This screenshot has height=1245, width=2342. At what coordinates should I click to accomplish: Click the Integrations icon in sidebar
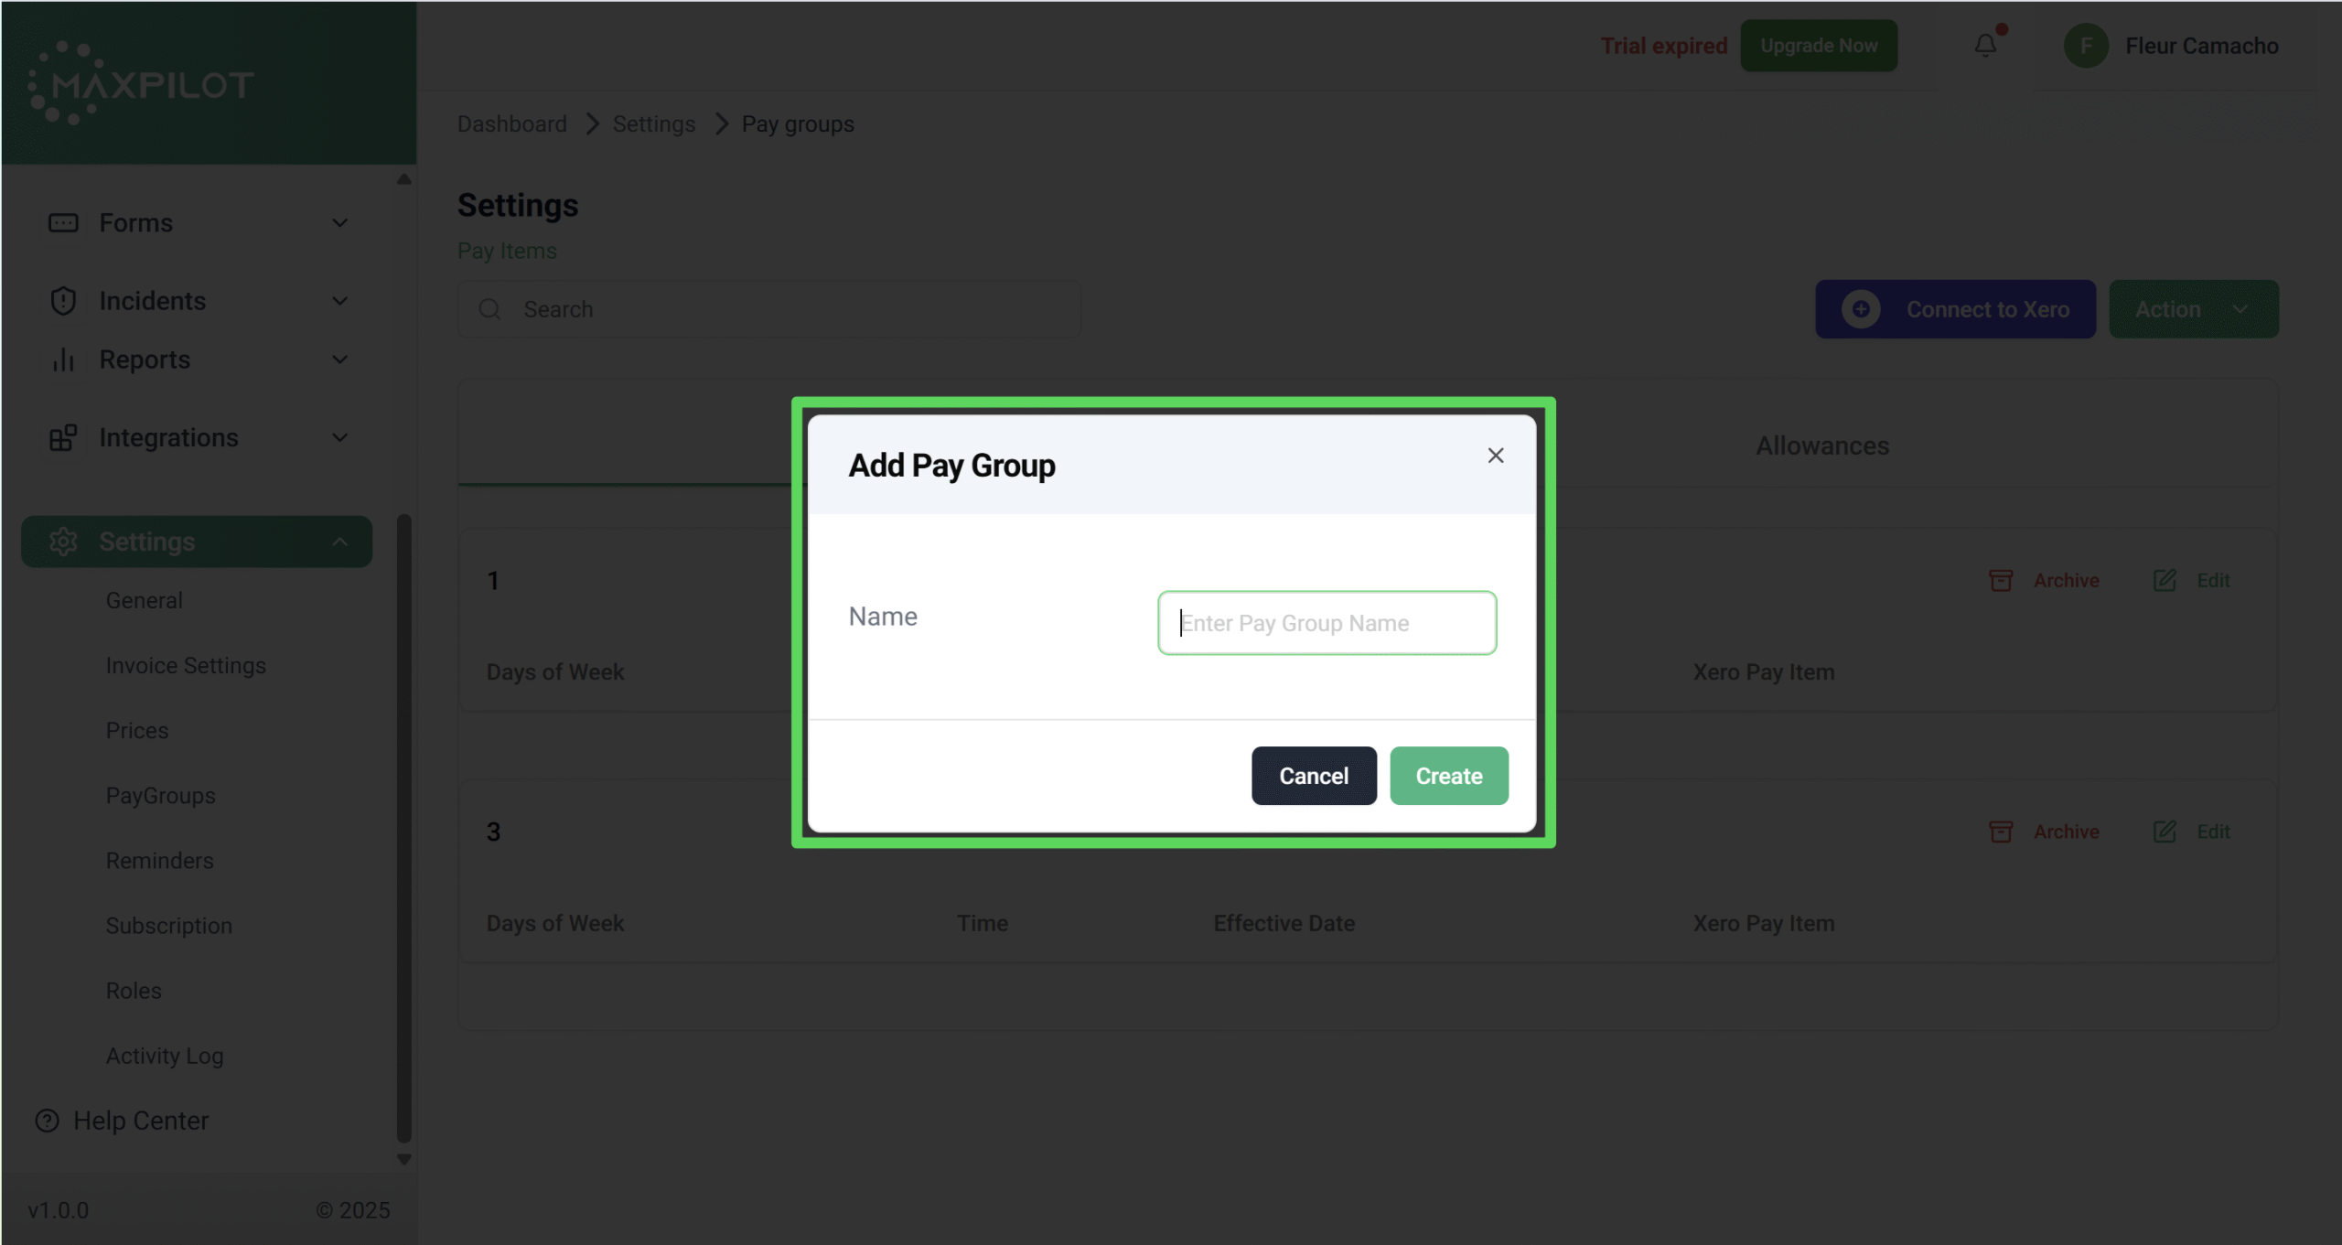(x=63, y=438)
